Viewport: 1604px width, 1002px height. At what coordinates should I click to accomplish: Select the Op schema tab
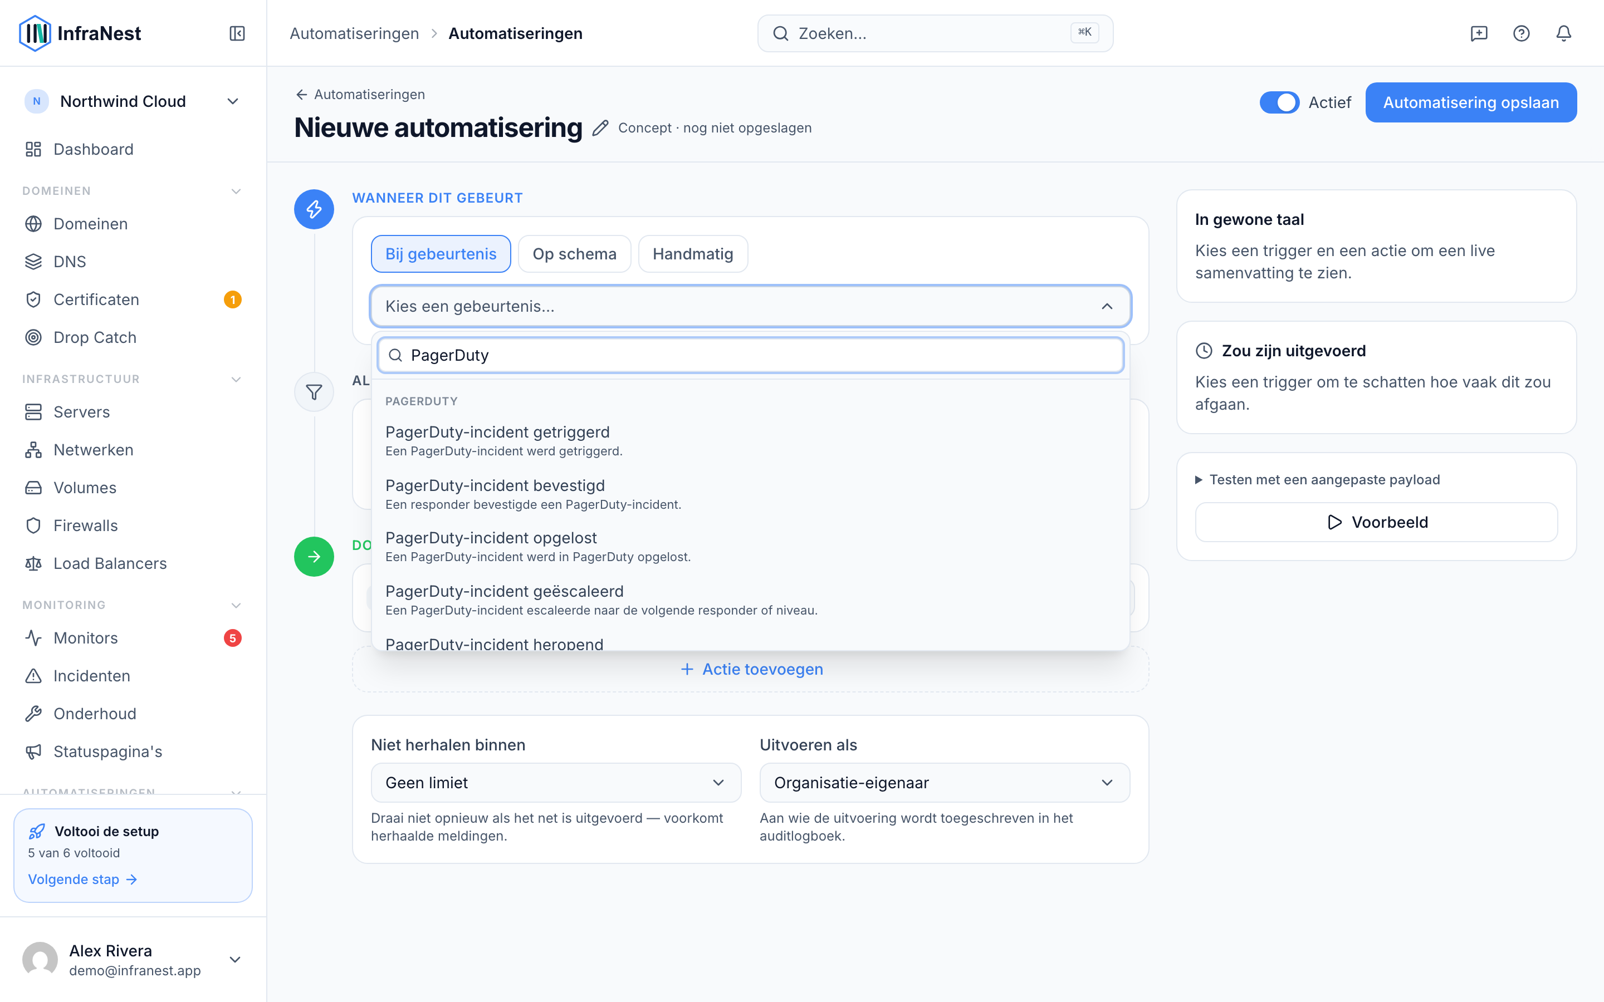pyautogui.click(x=574, y=254)
